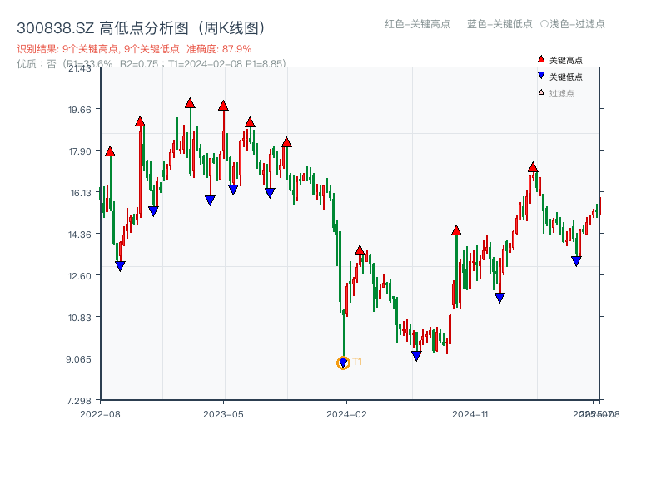
Task: Click the leftmost red key-high triangle
Action: coord(110,151)
